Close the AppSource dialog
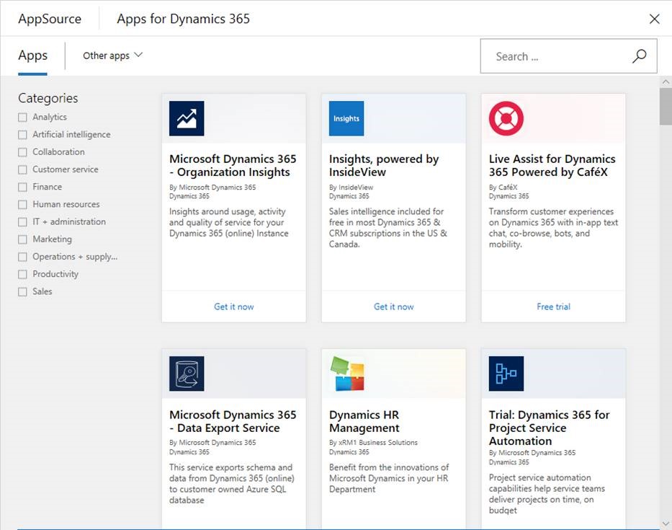Image resolution: width=672 pixels, height=530 pixels. pos(655,19)
